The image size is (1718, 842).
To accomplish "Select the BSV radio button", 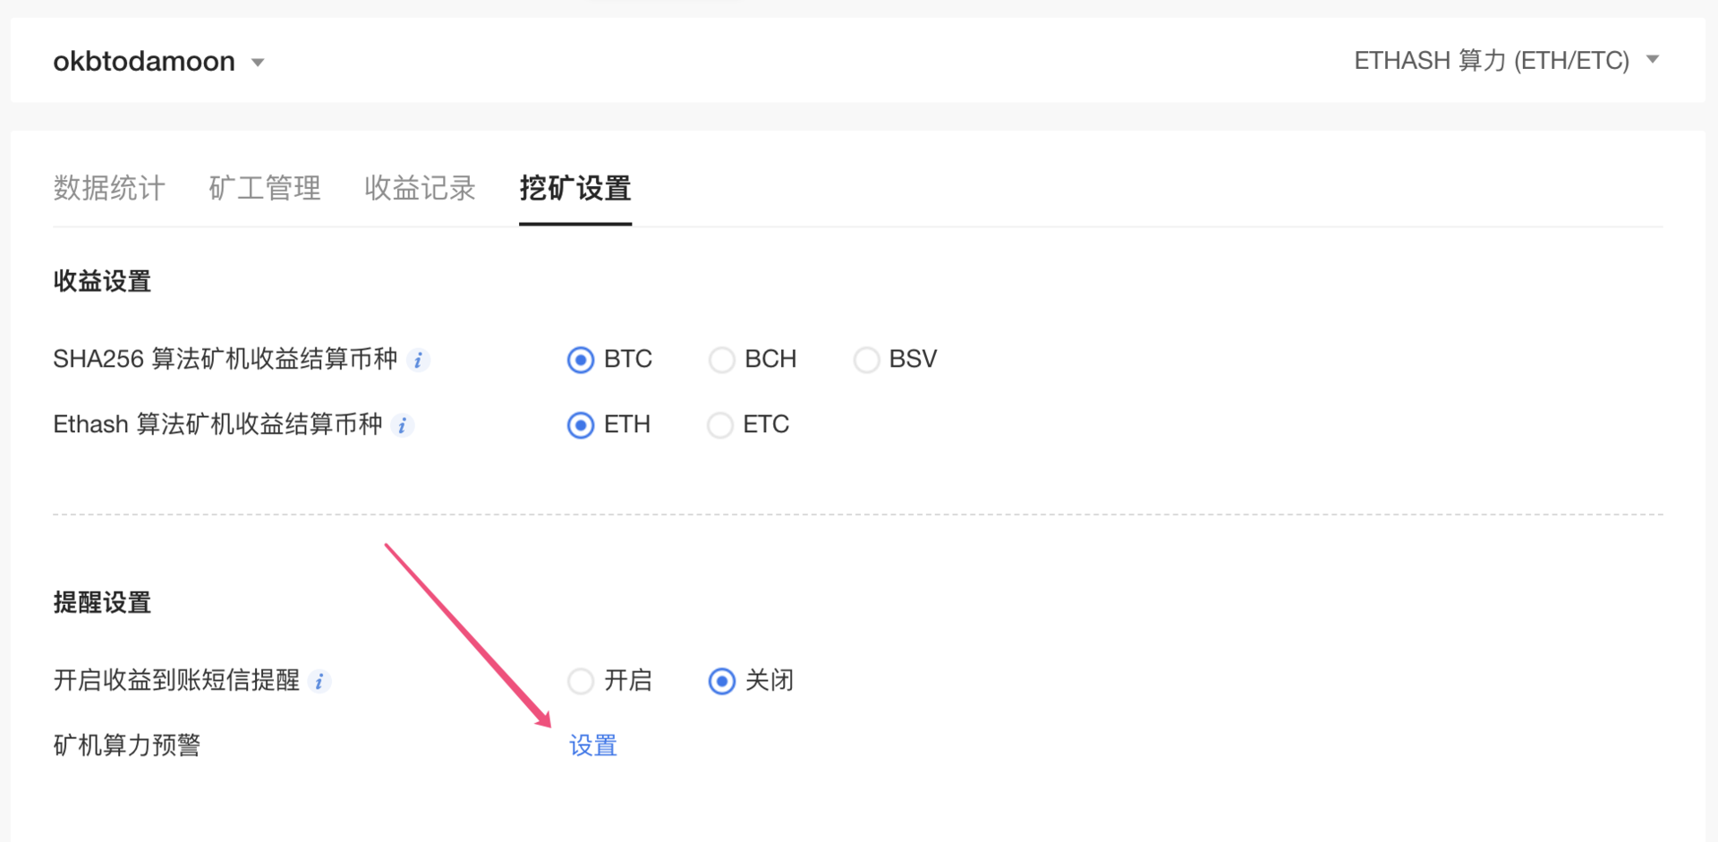I will pyautogui.click(x=866, y=360).
